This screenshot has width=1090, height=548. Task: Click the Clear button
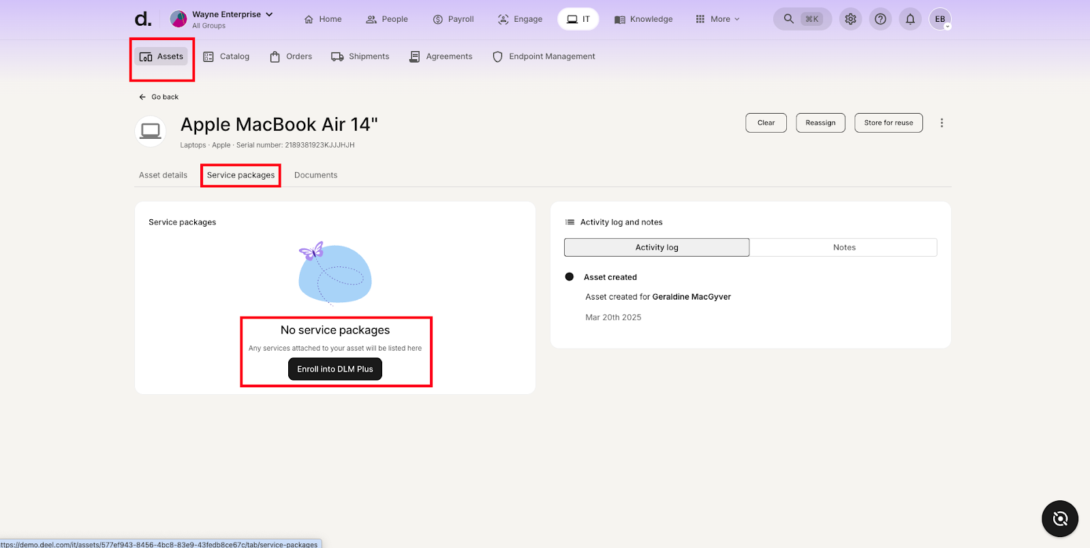pos(766,123)
